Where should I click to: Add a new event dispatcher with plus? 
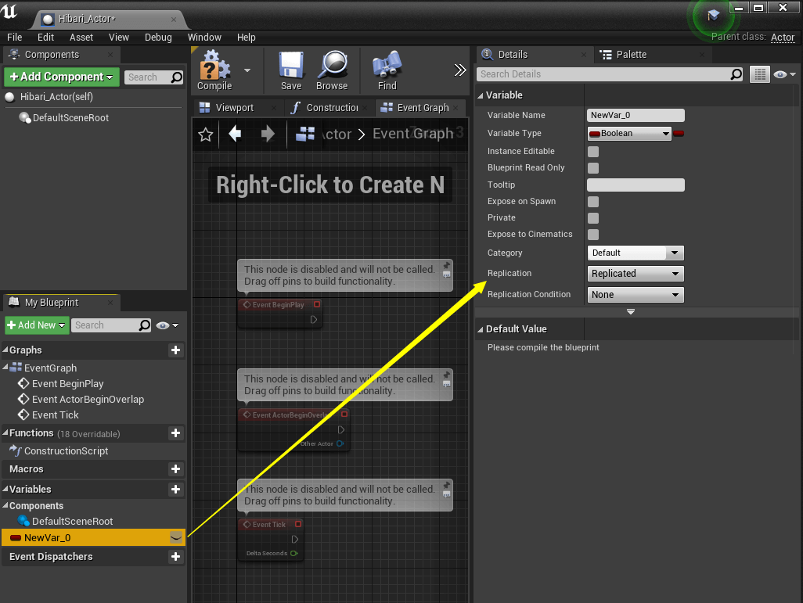coord(175,556)
